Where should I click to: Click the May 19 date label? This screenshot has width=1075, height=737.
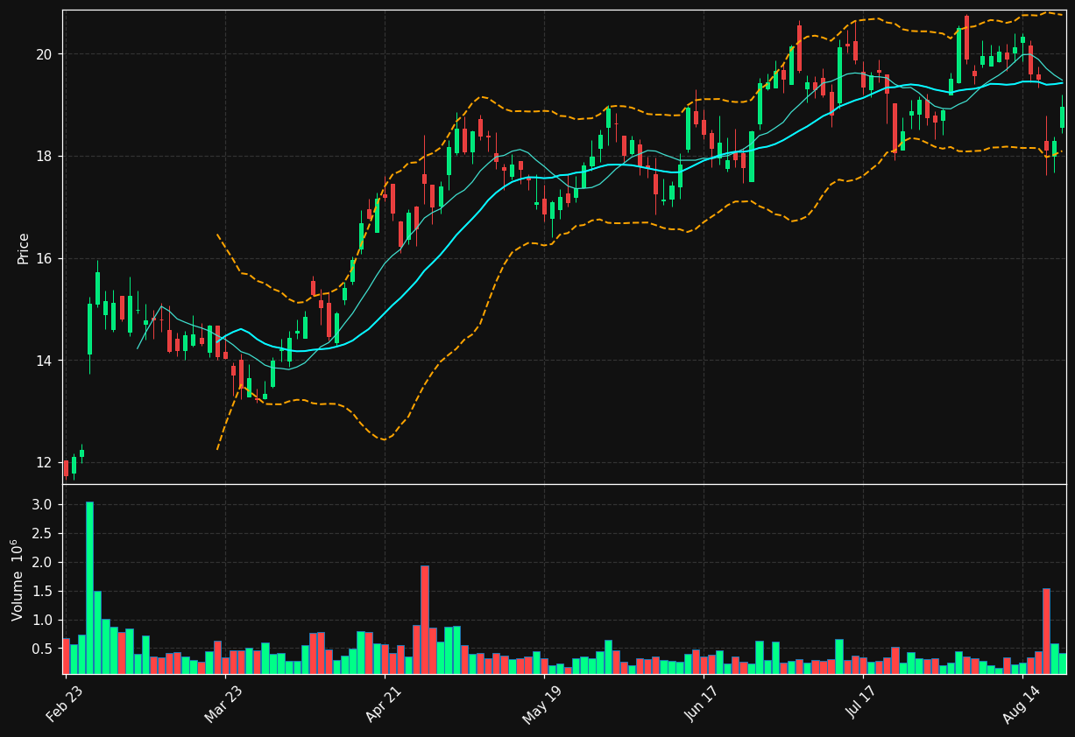click(x=542, y=704)
